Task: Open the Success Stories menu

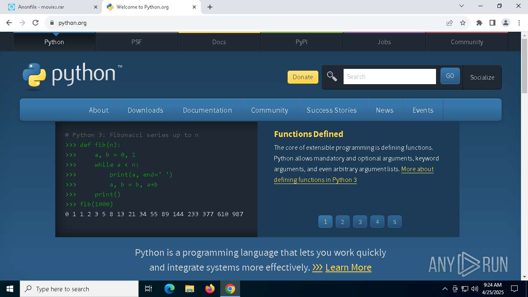Action: 332,110
